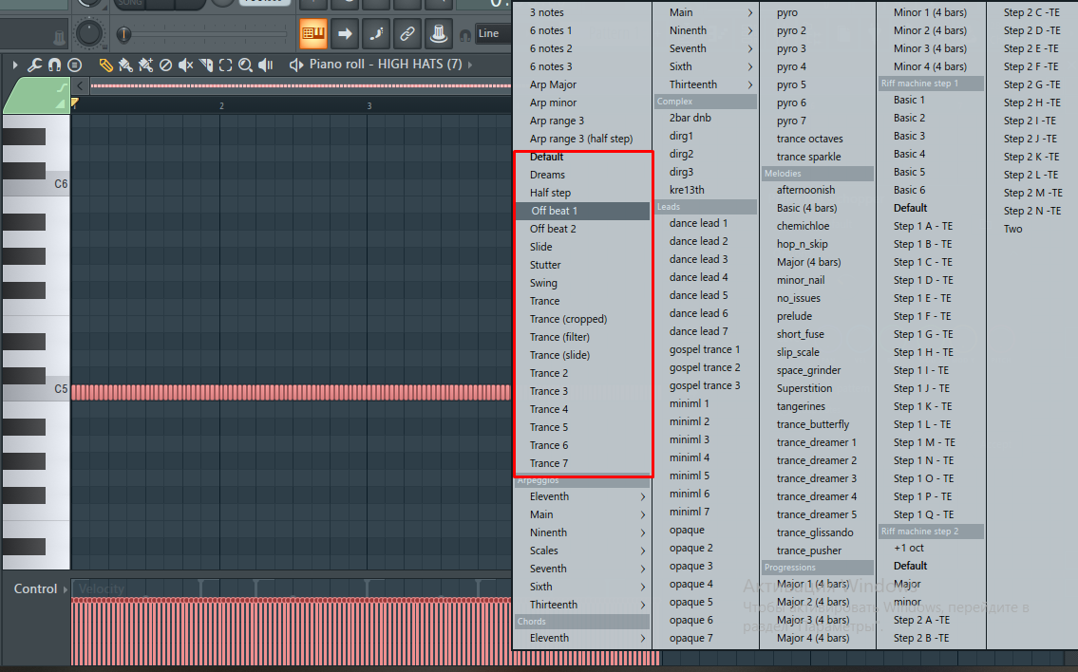Expand the Sixth submenu above the Complex header
The image size is (1078, 672).
(x=706, y=66)
